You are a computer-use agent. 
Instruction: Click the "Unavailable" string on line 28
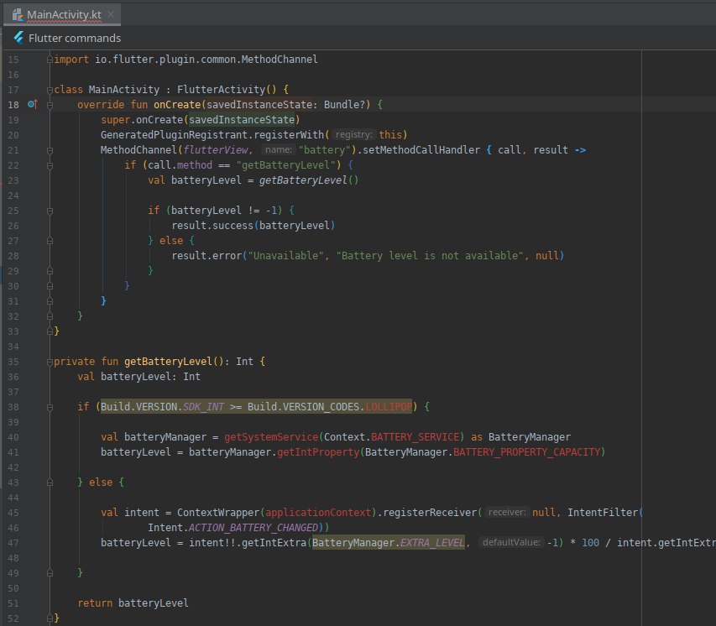point(286,256)
